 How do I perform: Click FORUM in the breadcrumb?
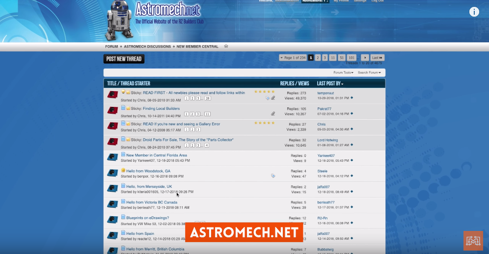coord(111,47)
